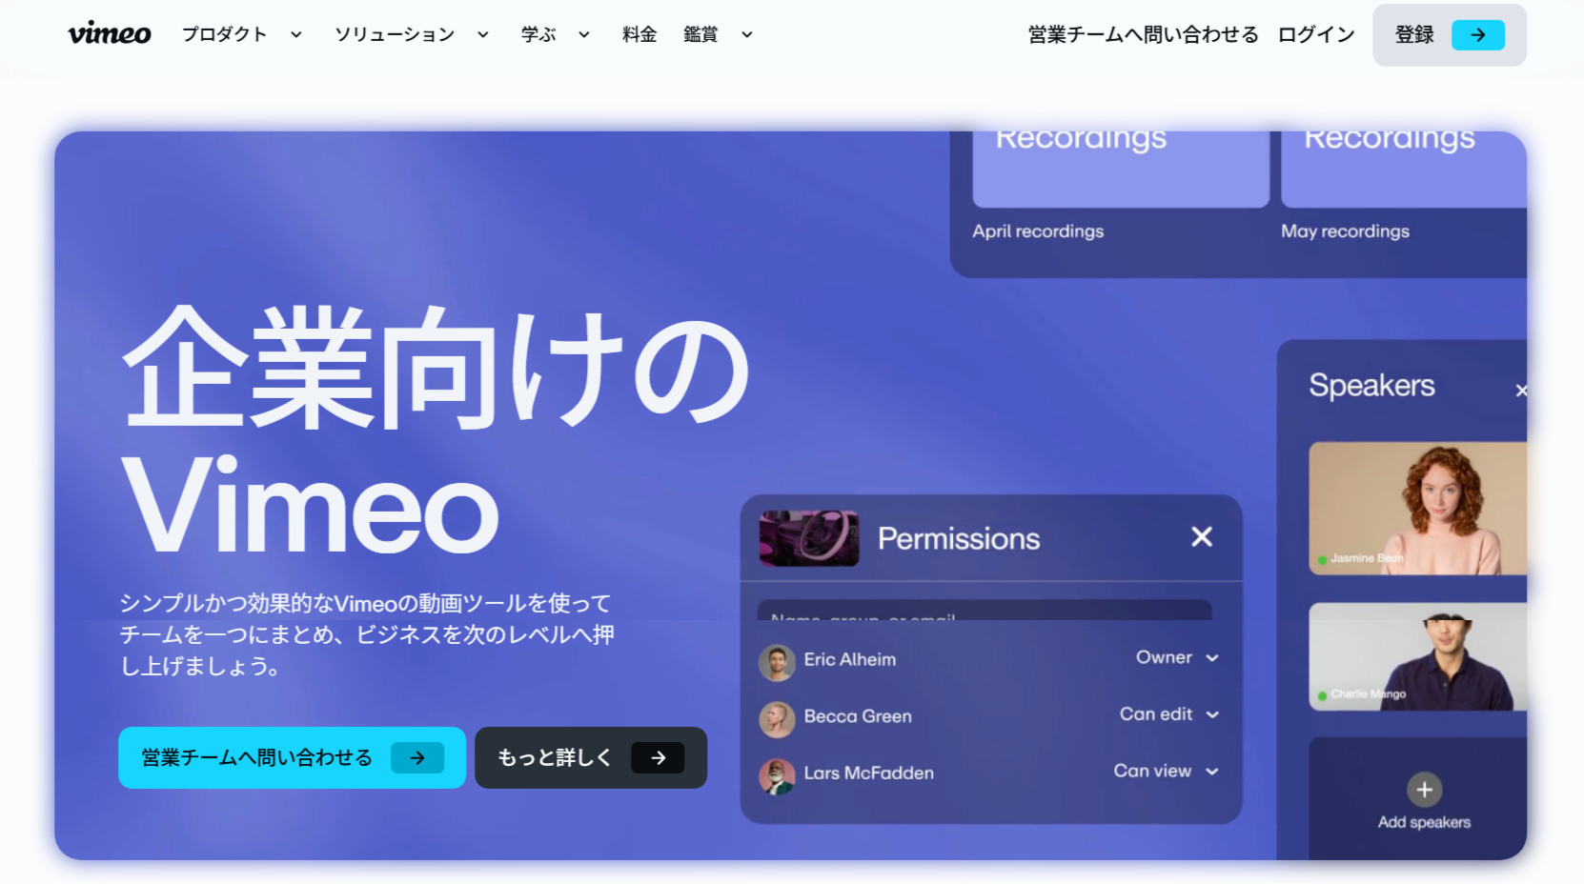Open the Can edit permission dropdown

coord(1169,714)
